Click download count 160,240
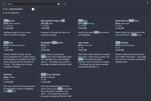The height and width of the screenshot is (101, 151). pyautogui.click(x=46, y=26)
